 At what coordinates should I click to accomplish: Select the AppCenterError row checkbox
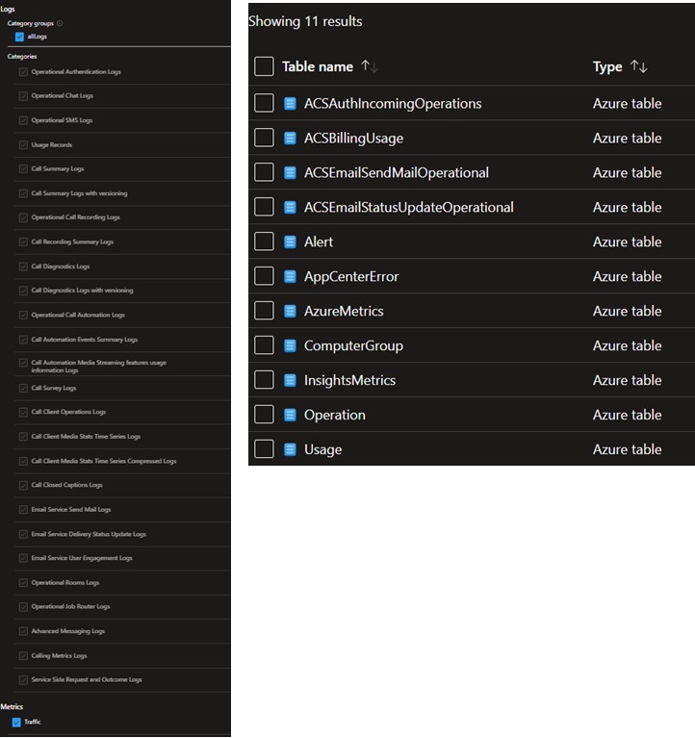click(264, 276)
